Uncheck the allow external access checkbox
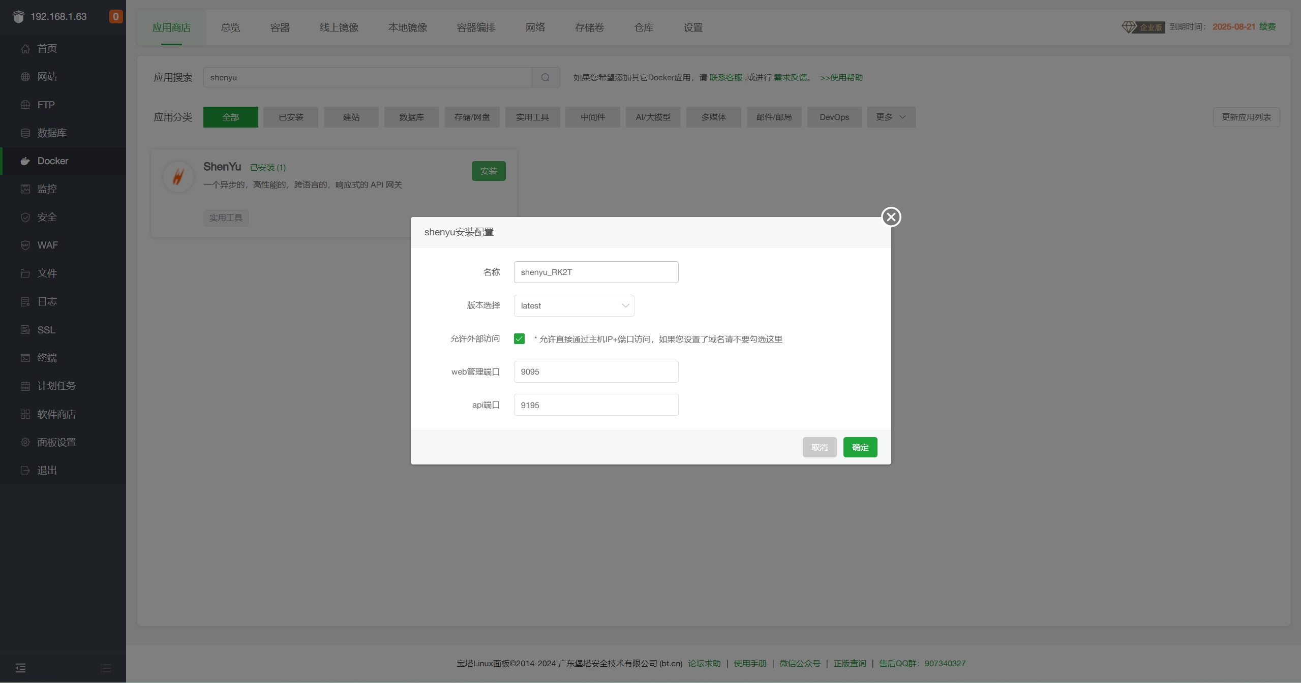The height and width of the screenshot is (683, 1301). pos(519,339)
